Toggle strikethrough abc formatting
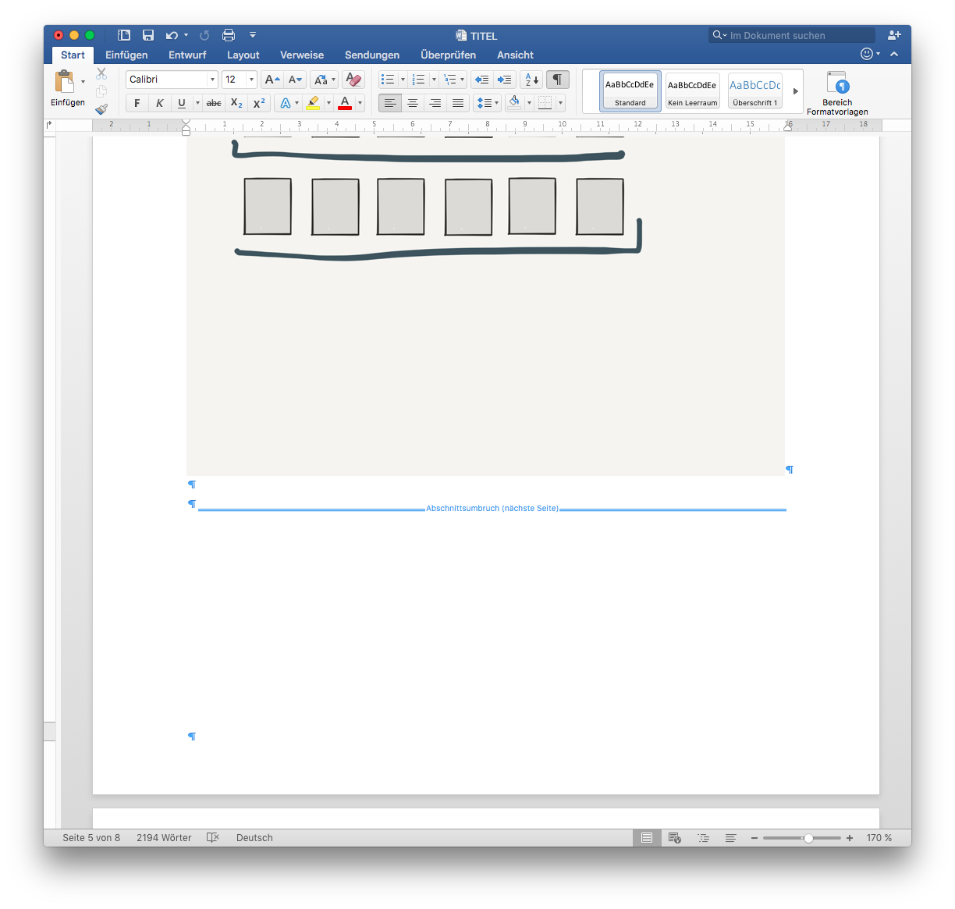 pos(214,103)
